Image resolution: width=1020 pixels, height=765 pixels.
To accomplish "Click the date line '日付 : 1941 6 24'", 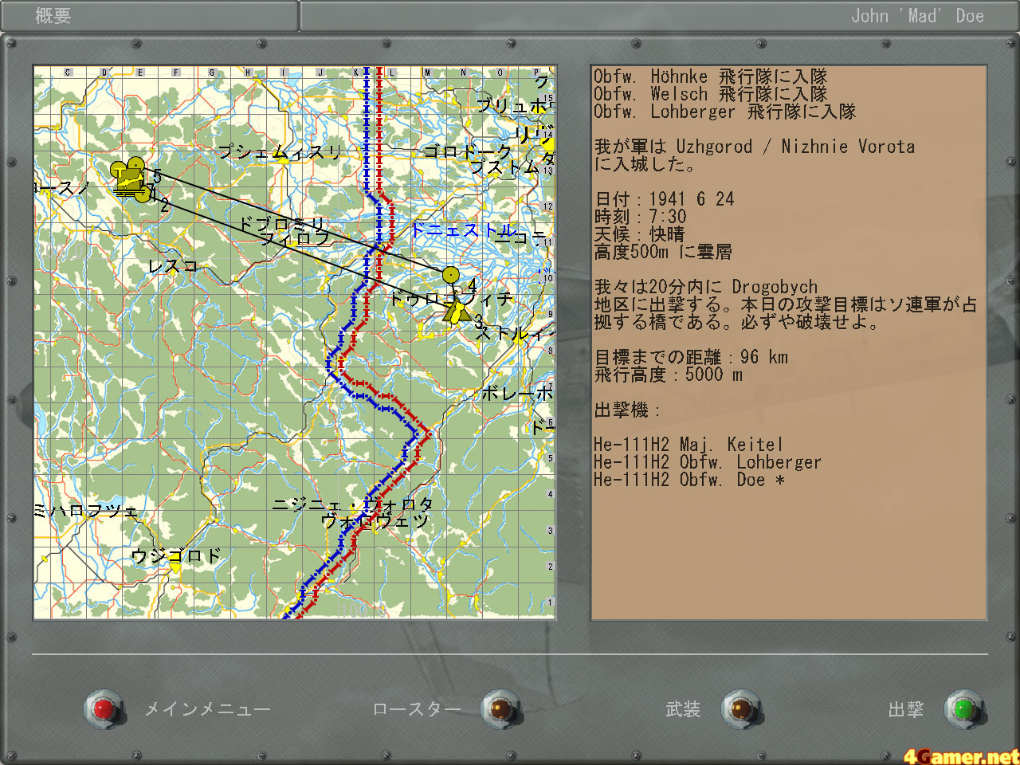I will [x=665, y=199].
